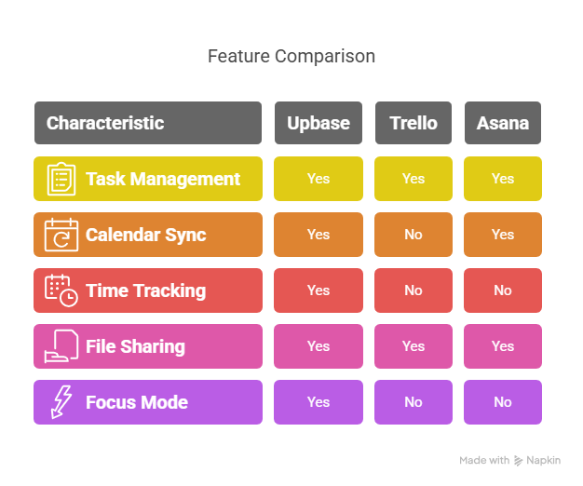Screen dimensions: 583x486
Task: Click the Calendar Sync refresh calendar icon
Action: coord(61,235)
